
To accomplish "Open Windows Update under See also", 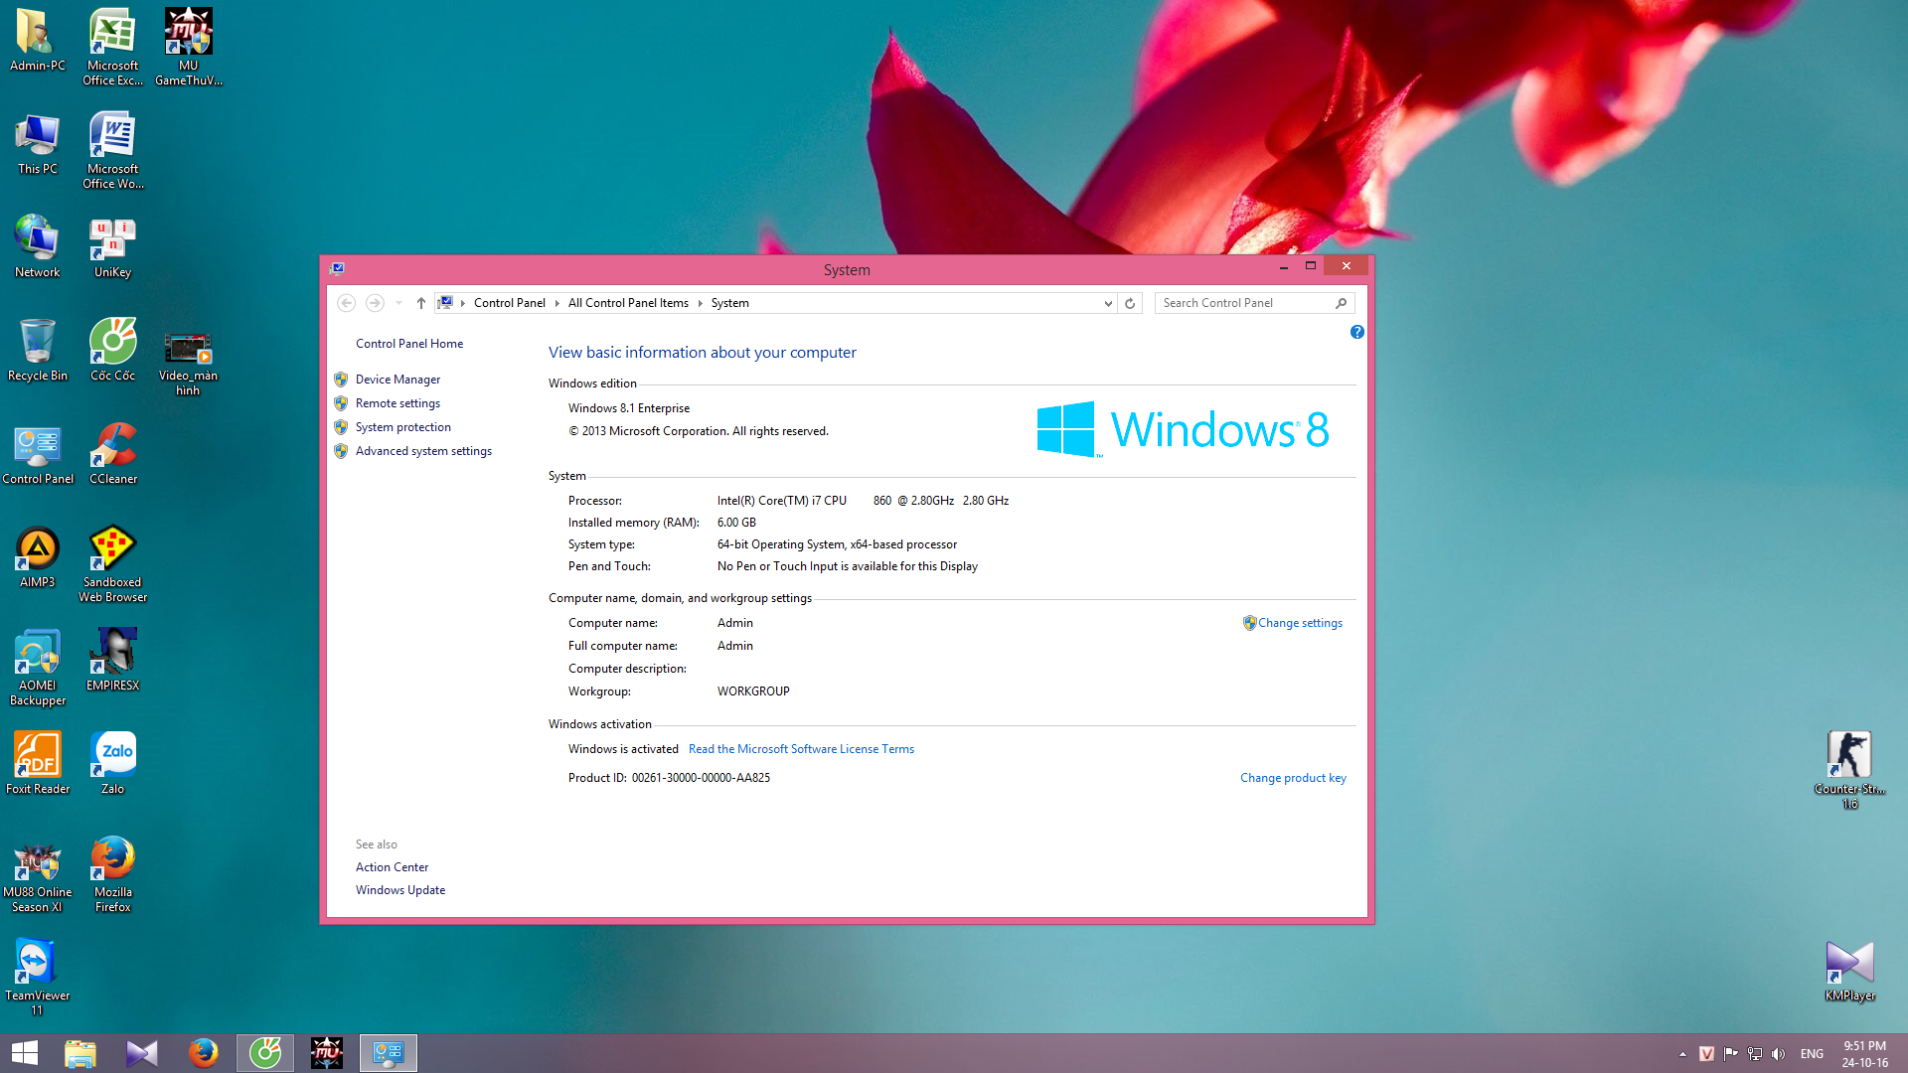I will (400, 890).
